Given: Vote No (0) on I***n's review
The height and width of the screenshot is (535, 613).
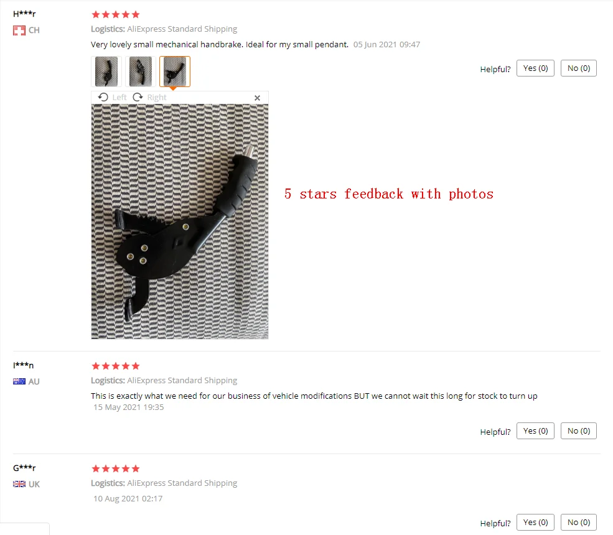Looking at the screenshot, I should coord(579,431).
